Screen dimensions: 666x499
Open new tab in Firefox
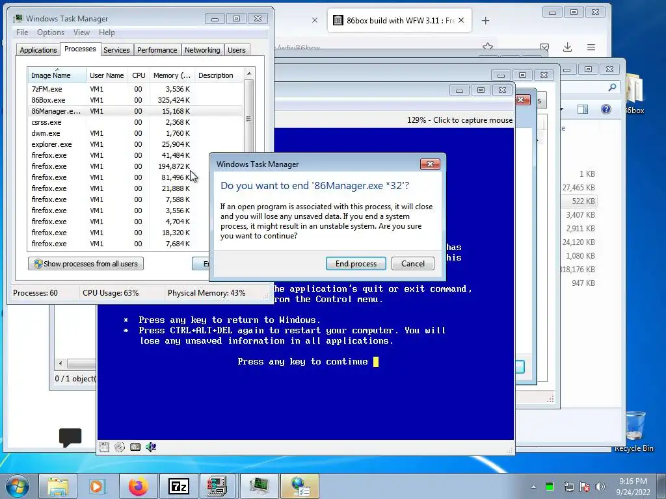[485, 20]
